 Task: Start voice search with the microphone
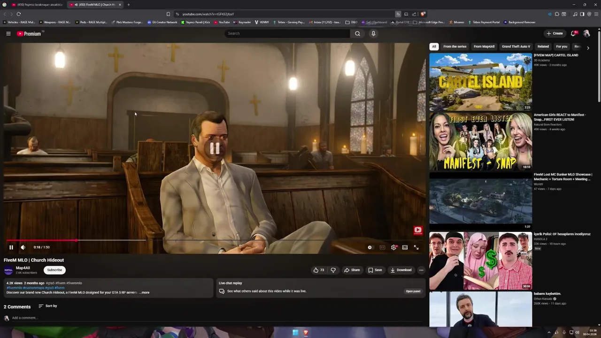(373, 33)
